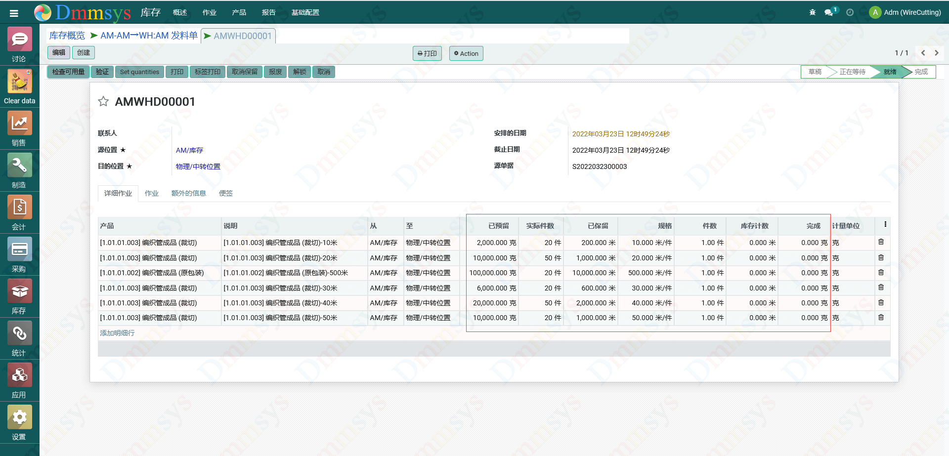The height and width of the screenshot is (456, 949).
Task: Switch to the 便签 tab
Action: (x=226, y=193)
